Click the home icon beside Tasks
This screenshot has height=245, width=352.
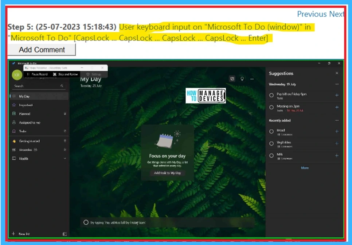click(x=14, y=131)
